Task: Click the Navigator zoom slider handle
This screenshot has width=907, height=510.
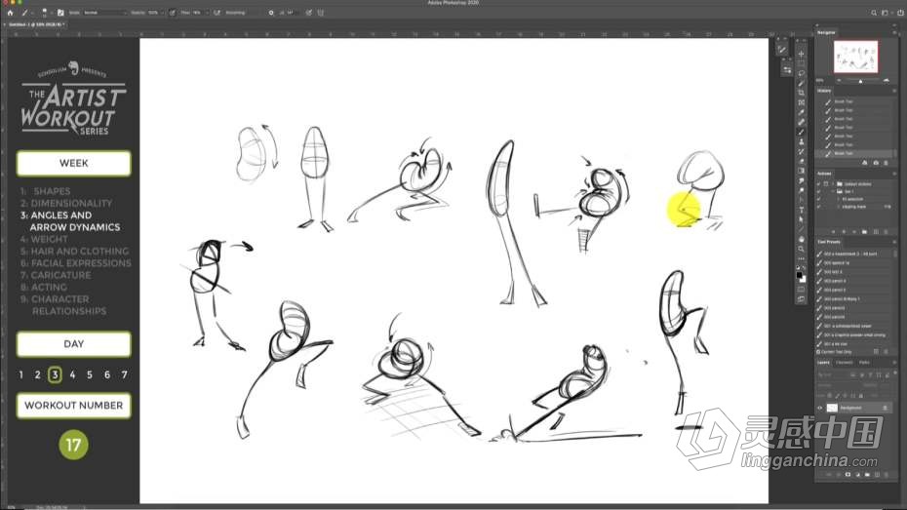Action: [x=861, y=81]
